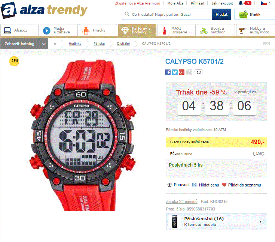Click the Google Plus share icon

181,72
